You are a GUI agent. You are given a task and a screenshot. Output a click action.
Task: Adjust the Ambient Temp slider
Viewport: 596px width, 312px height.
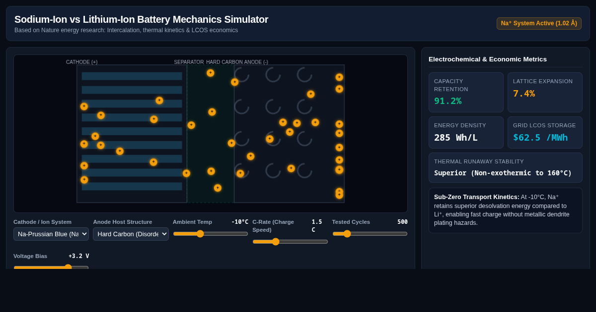pos(211,234)
